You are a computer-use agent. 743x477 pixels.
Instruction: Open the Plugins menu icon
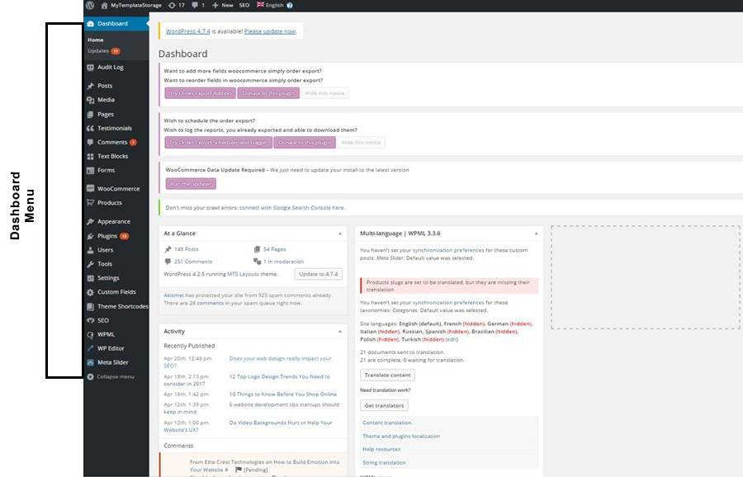[90, 236]
